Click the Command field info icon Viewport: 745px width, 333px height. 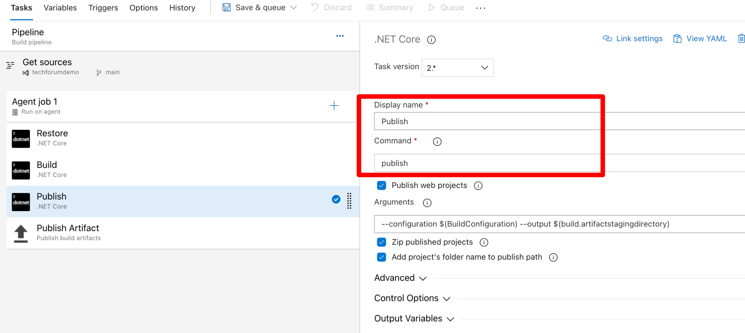[x=437, y=142]
